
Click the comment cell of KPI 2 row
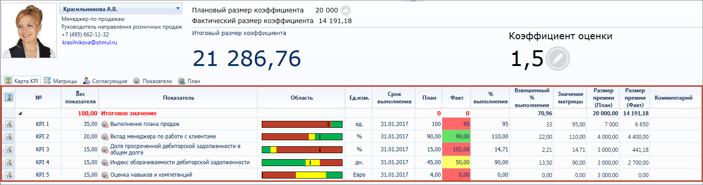(x=675, y=137)
